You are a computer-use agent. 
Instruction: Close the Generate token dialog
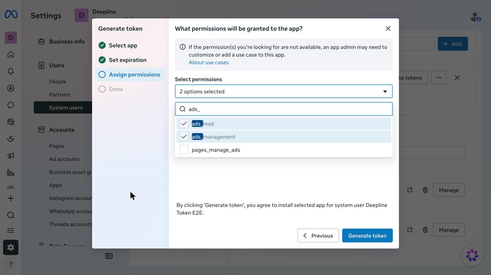pyautogui.click(x=388, y=28)
